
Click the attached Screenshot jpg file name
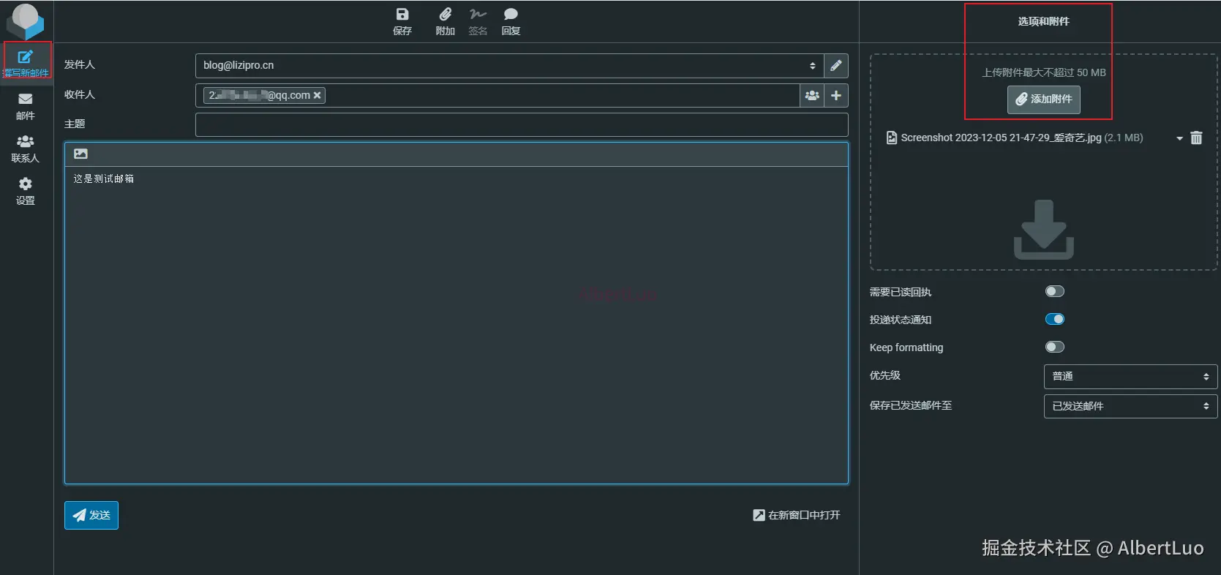click(x=1001, y=138)
